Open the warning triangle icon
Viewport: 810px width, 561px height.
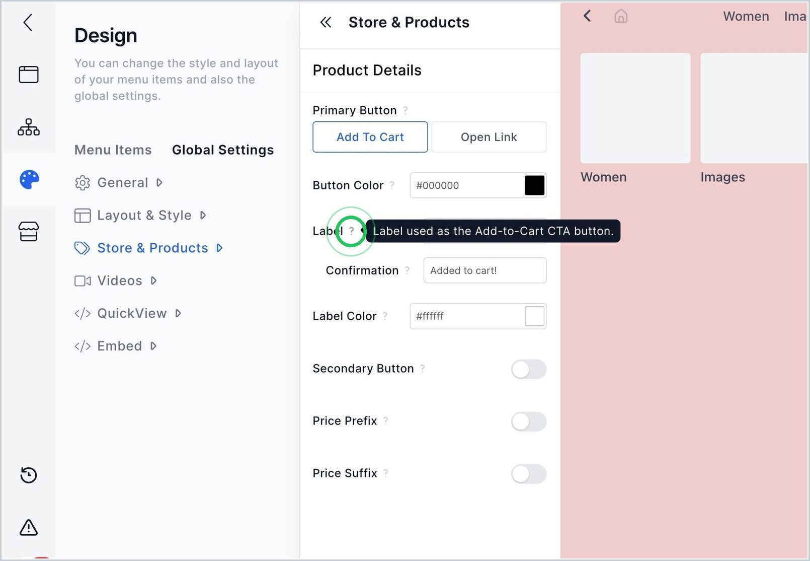pyautogui.click(x=29, y=527)
